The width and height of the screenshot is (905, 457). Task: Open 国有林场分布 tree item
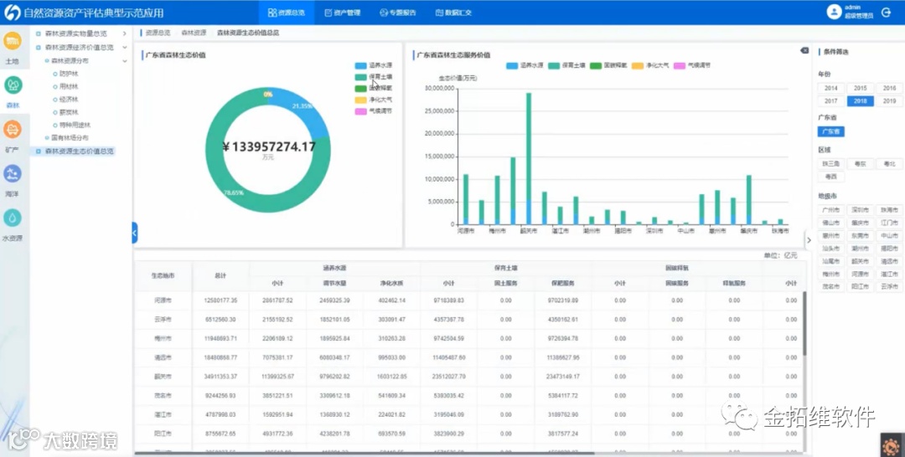(x=70, y=138)
